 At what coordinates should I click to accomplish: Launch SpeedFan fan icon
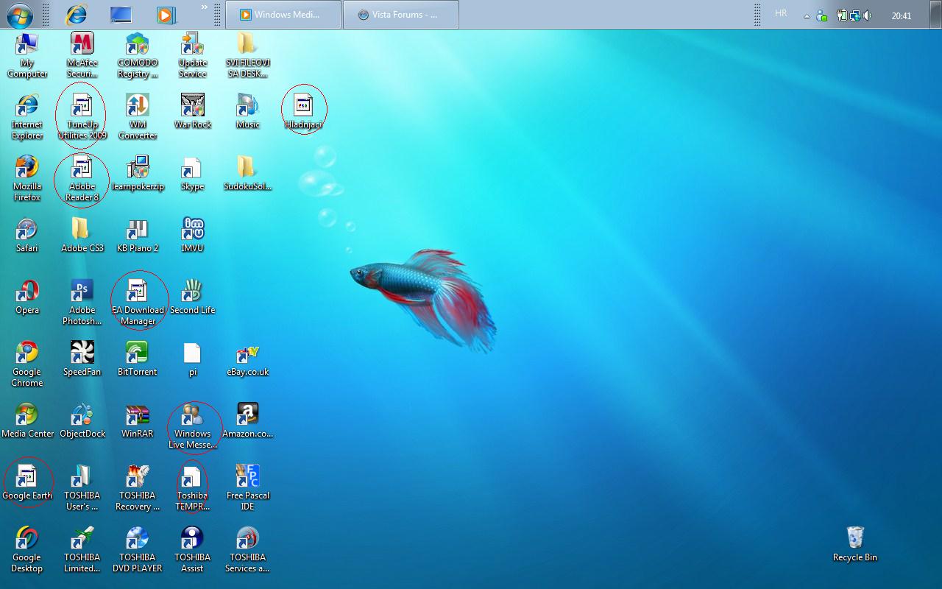[82, 359]
